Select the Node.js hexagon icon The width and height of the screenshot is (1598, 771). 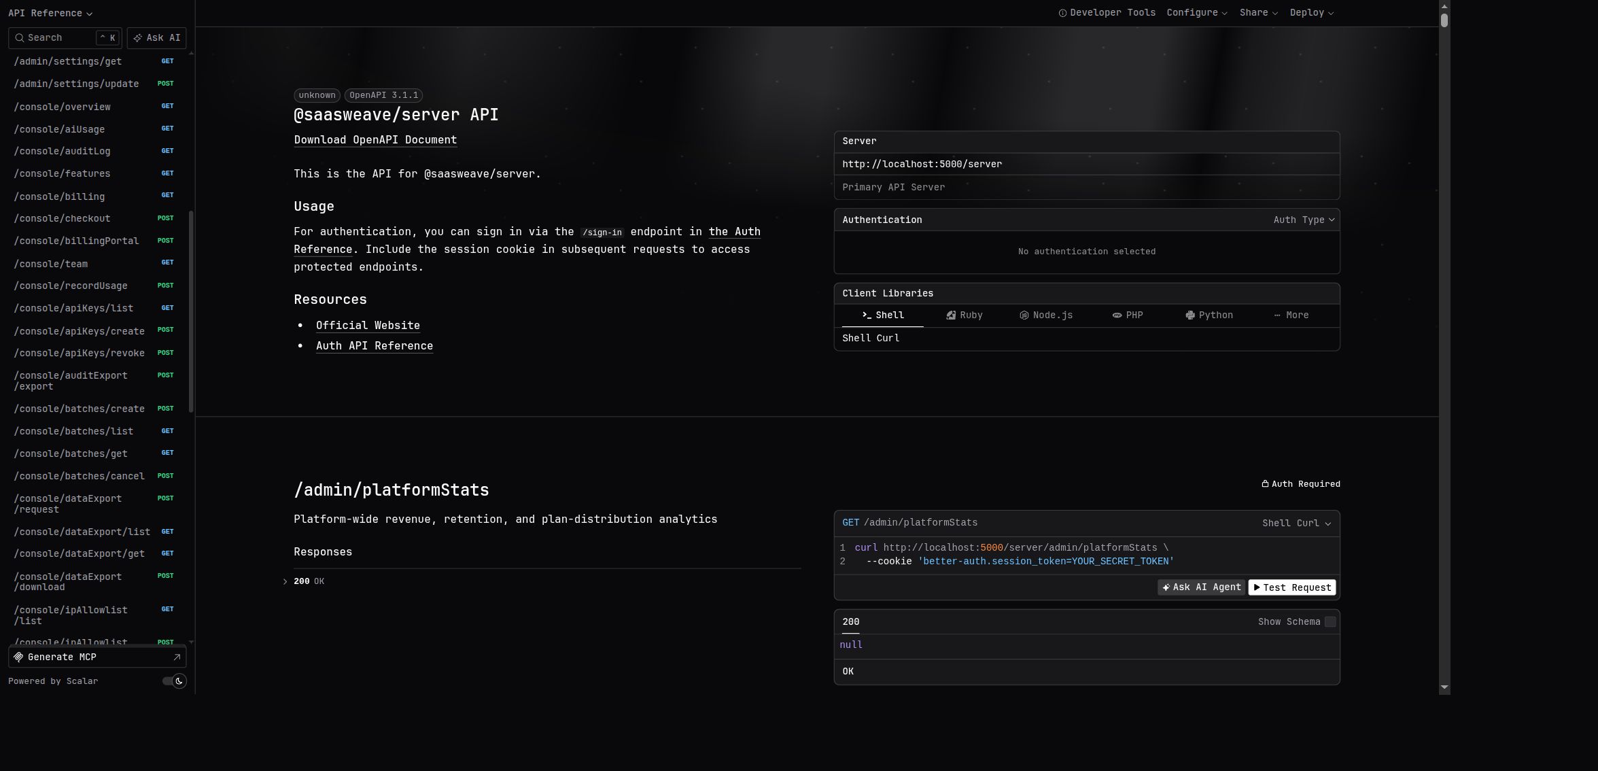1024,315
